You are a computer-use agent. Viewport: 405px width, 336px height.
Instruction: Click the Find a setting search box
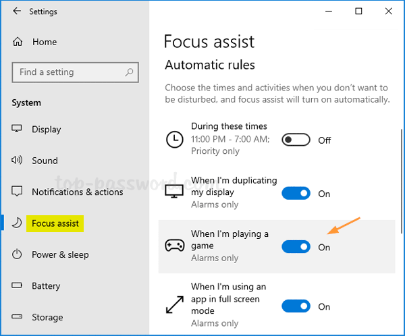67,72
